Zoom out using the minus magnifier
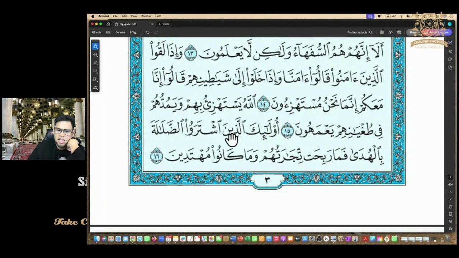This screenshot has height=258, width=459. pyautogui.click(x=450, y=229)
